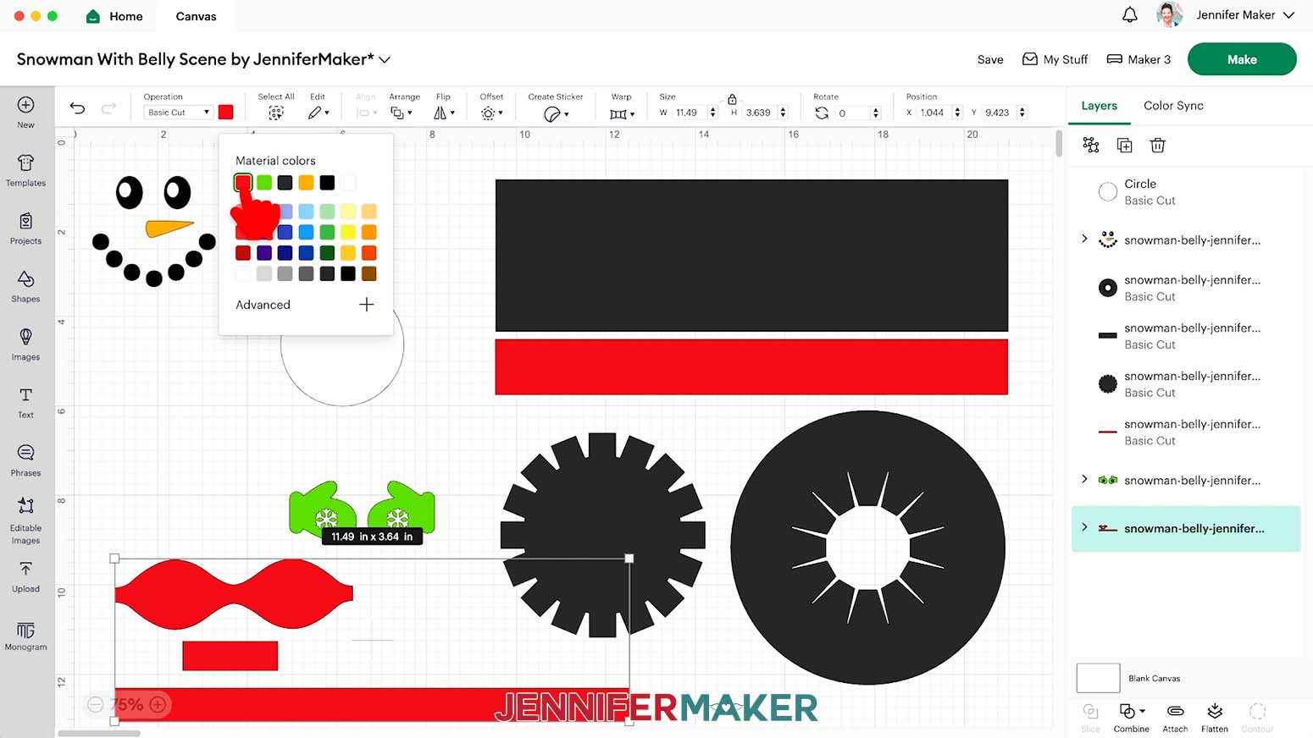
Task: Select the Canvas tab
Action: (x=196, y=16)
